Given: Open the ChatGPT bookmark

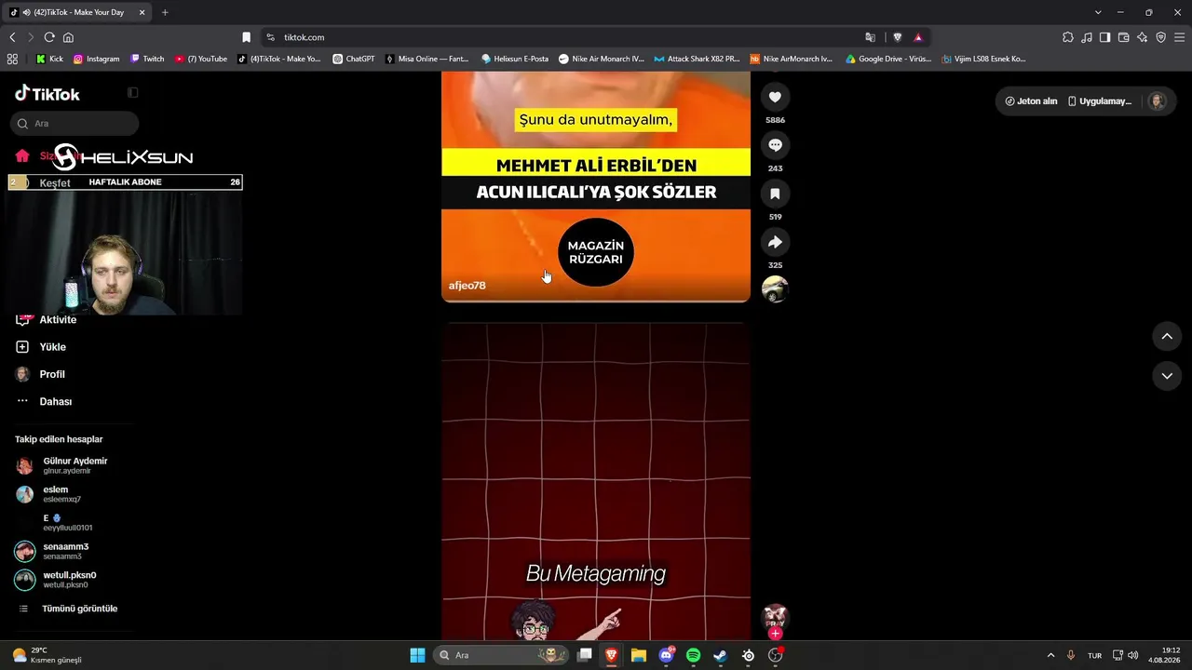Looking at the screenshot, I should [354, 59].
